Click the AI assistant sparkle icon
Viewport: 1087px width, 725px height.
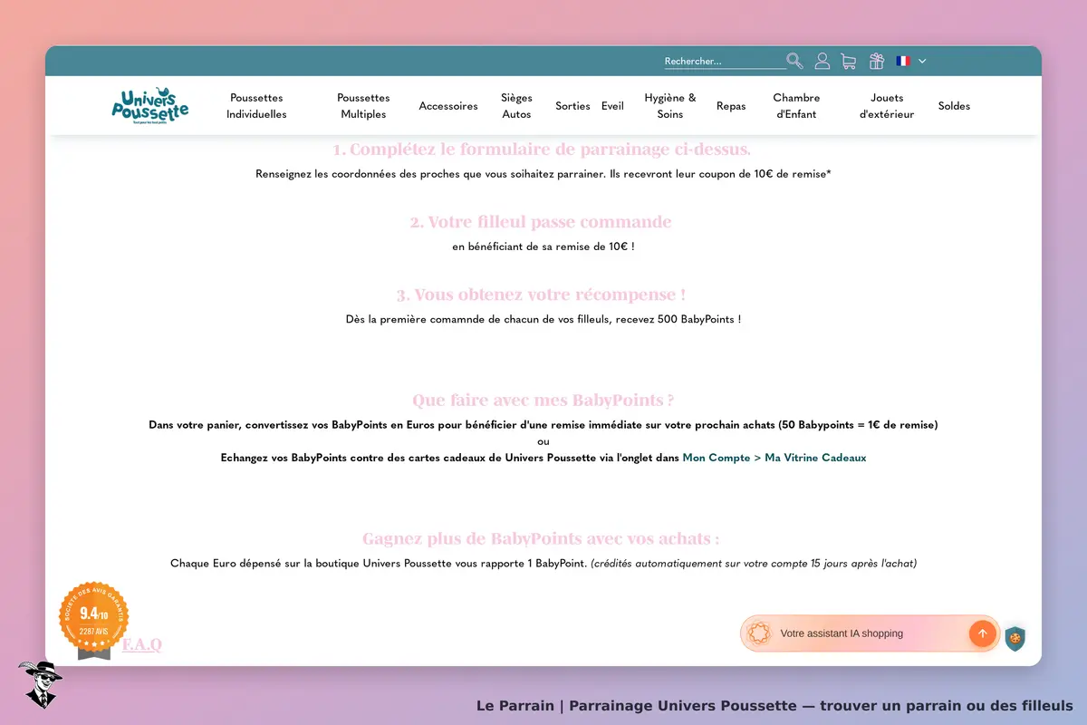tap(759, 633)
